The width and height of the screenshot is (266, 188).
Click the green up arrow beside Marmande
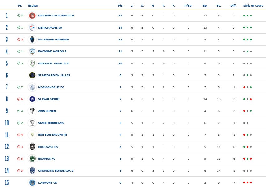click(x=19, y=87)
